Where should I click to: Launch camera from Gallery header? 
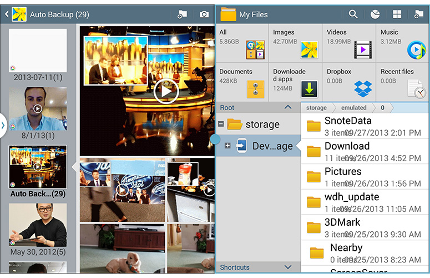(x=204, y=14)
